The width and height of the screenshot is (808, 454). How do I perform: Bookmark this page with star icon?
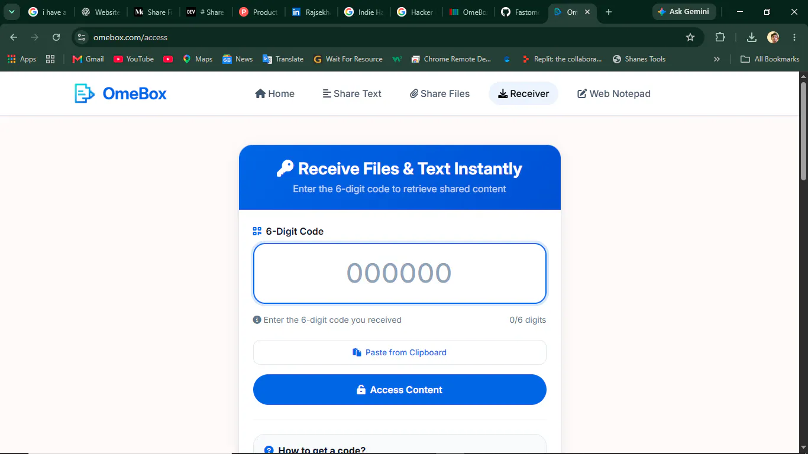click(690, 37)
